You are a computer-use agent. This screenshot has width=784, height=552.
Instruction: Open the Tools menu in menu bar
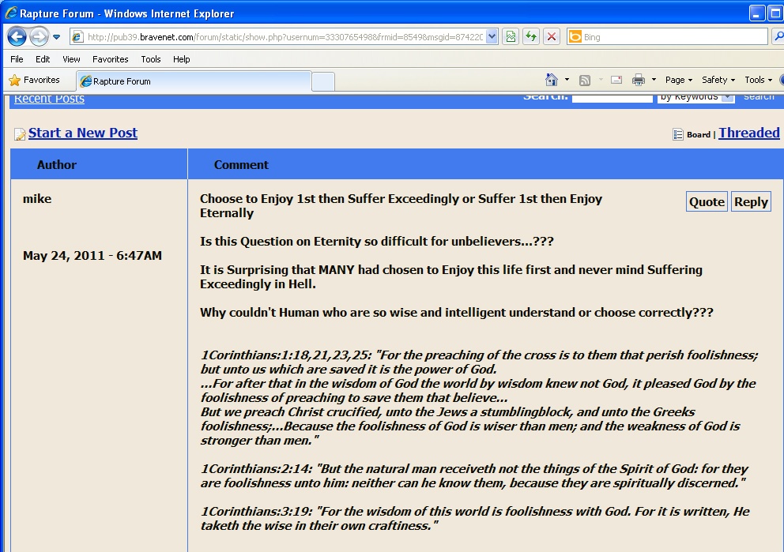click(x=151, y=59)
